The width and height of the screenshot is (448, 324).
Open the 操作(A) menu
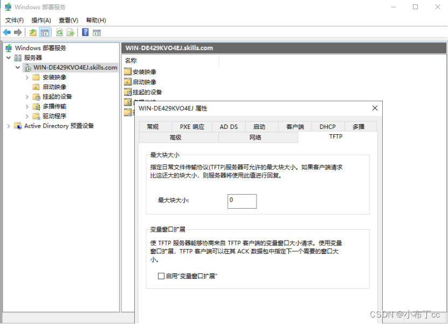41,20
